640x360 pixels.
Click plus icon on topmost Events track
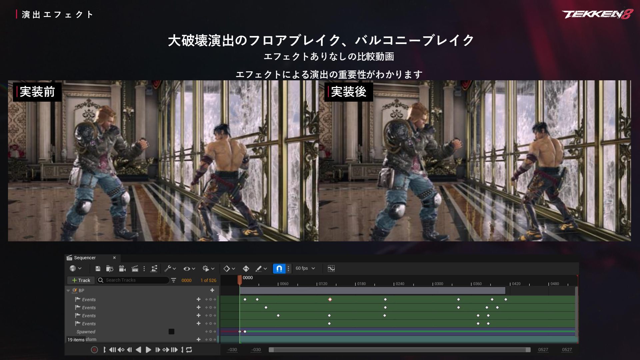tap(198, 299)
